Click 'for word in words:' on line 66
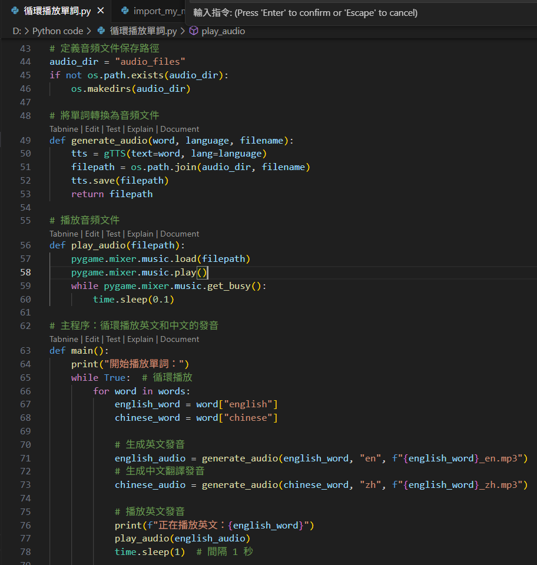This screenshot has height=565, width=537. pyautogui.click(x=142, y=391)
